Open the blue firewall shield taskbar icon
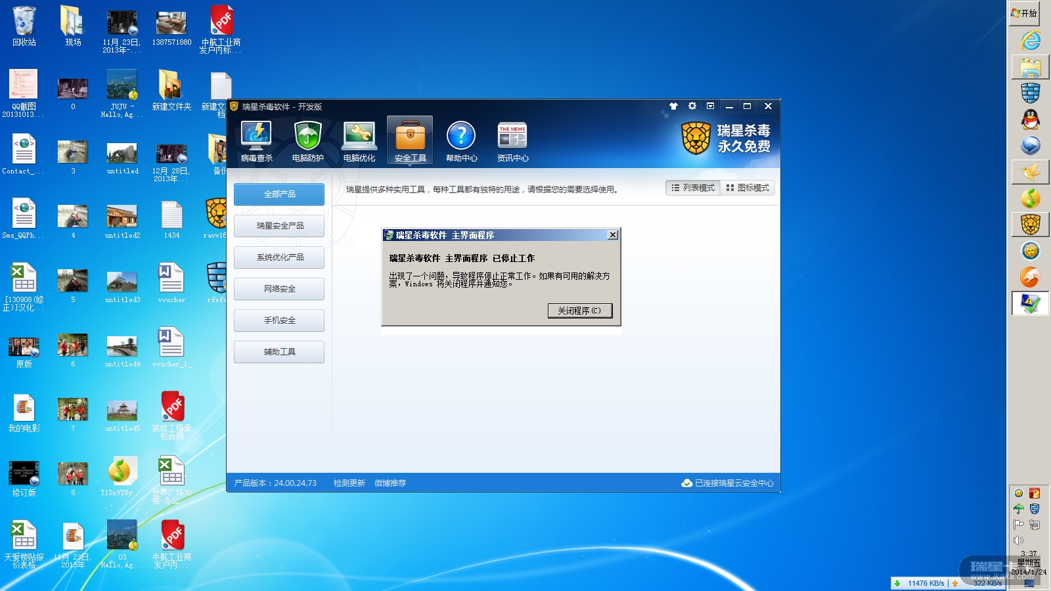This screenshot has width=1051, height=591. coord(1031,93)
